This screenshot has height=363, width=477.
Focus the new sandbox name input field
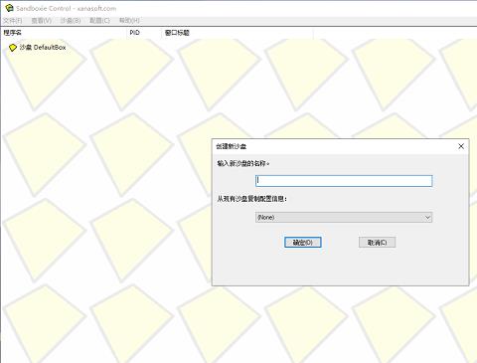344,181
